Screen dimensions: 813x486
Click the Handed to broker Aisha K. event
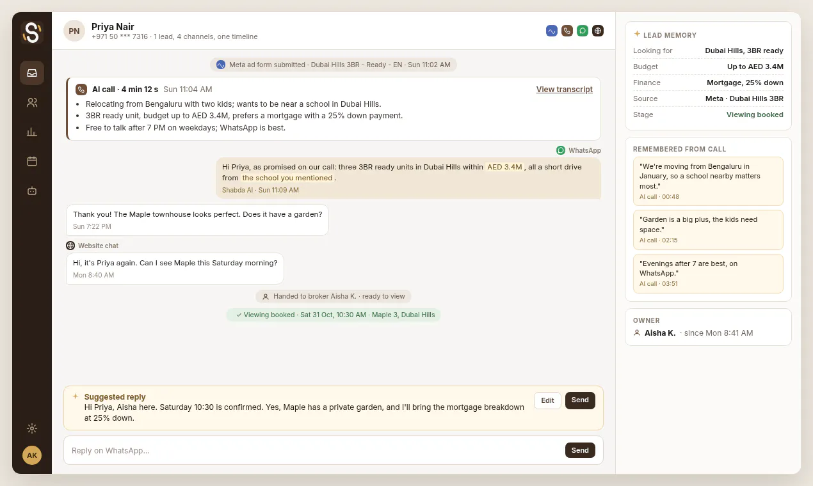(x=334, y=297)
